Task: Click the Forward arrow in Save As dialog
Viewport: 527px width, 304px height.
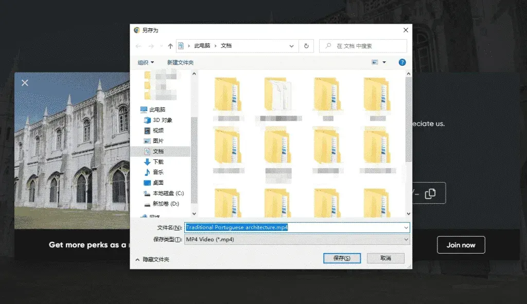Action: pos(151,46)
